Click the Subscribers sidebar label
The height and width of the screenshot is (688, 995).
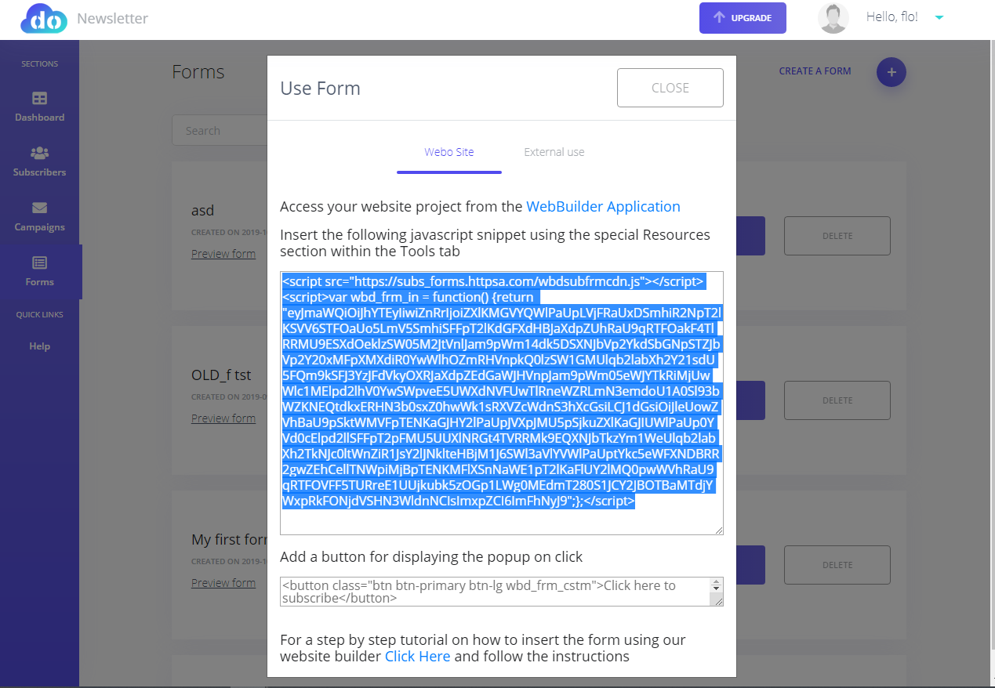(39, 172)
